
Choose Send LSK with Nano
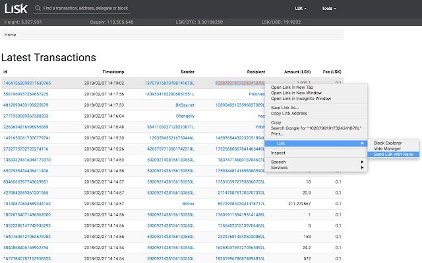393,155
